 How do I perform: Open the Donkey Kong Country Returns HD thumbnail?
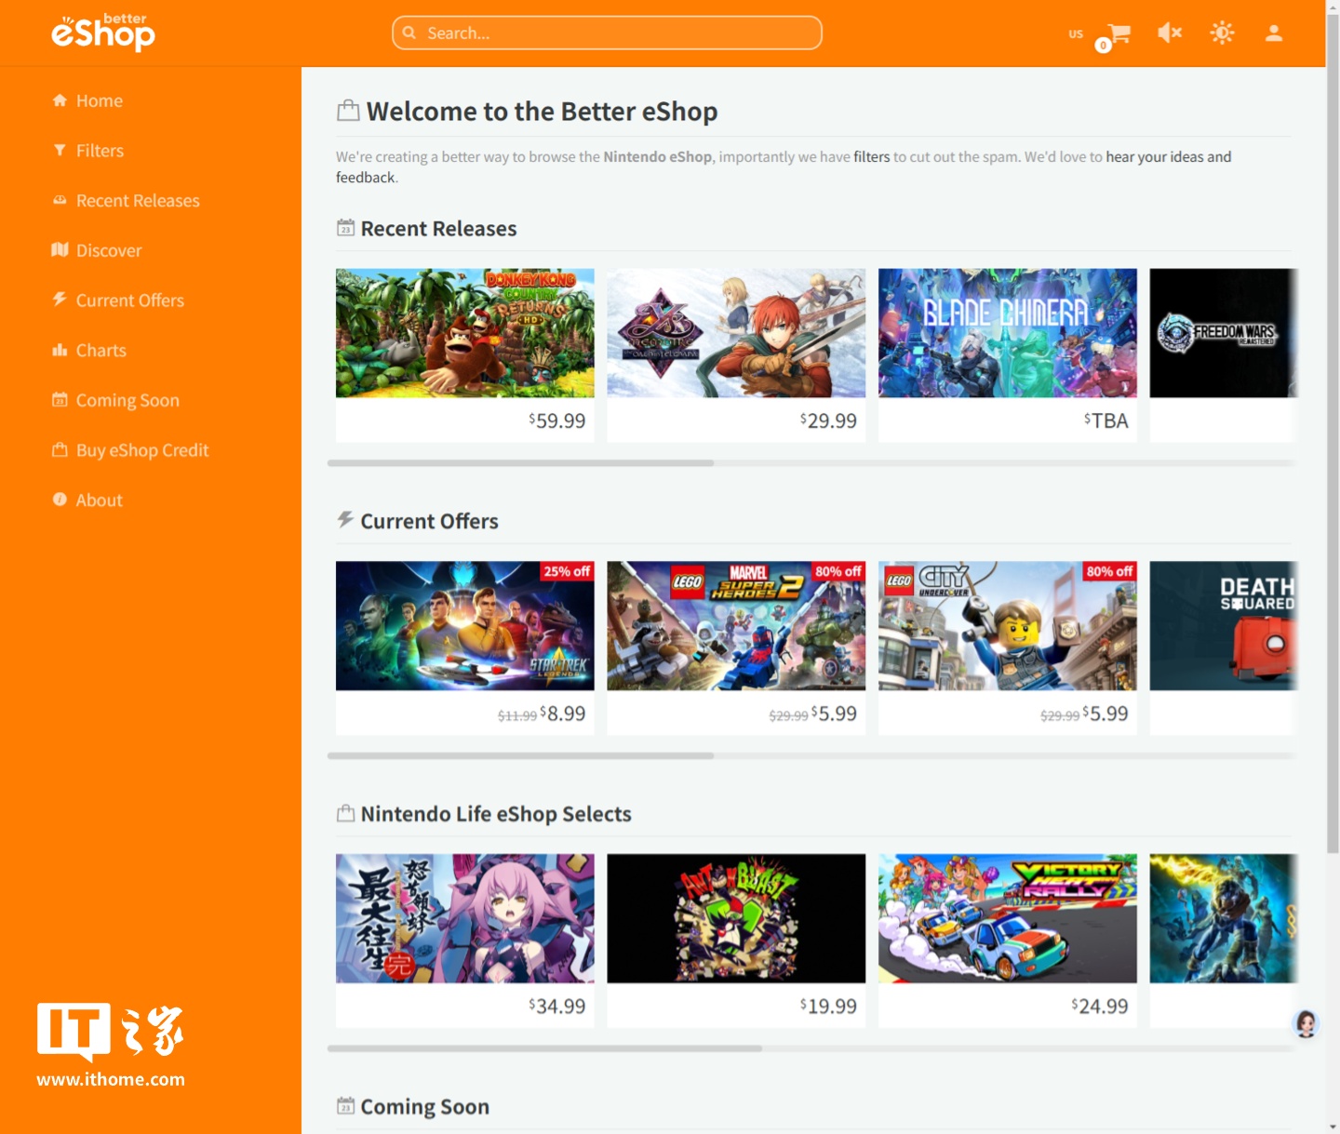464,333
